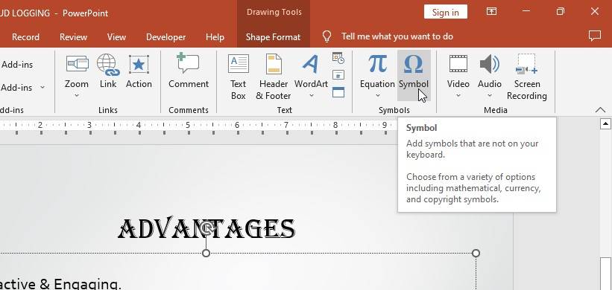
Task: Insert Object icon in Text group
Action: pyautogui.click(x=338, y=92)
